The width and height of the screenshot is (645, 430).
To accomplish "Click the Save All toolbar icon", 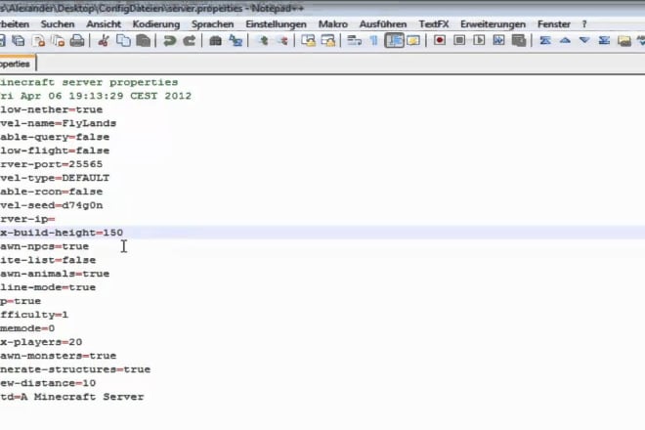I will point(19,41).
